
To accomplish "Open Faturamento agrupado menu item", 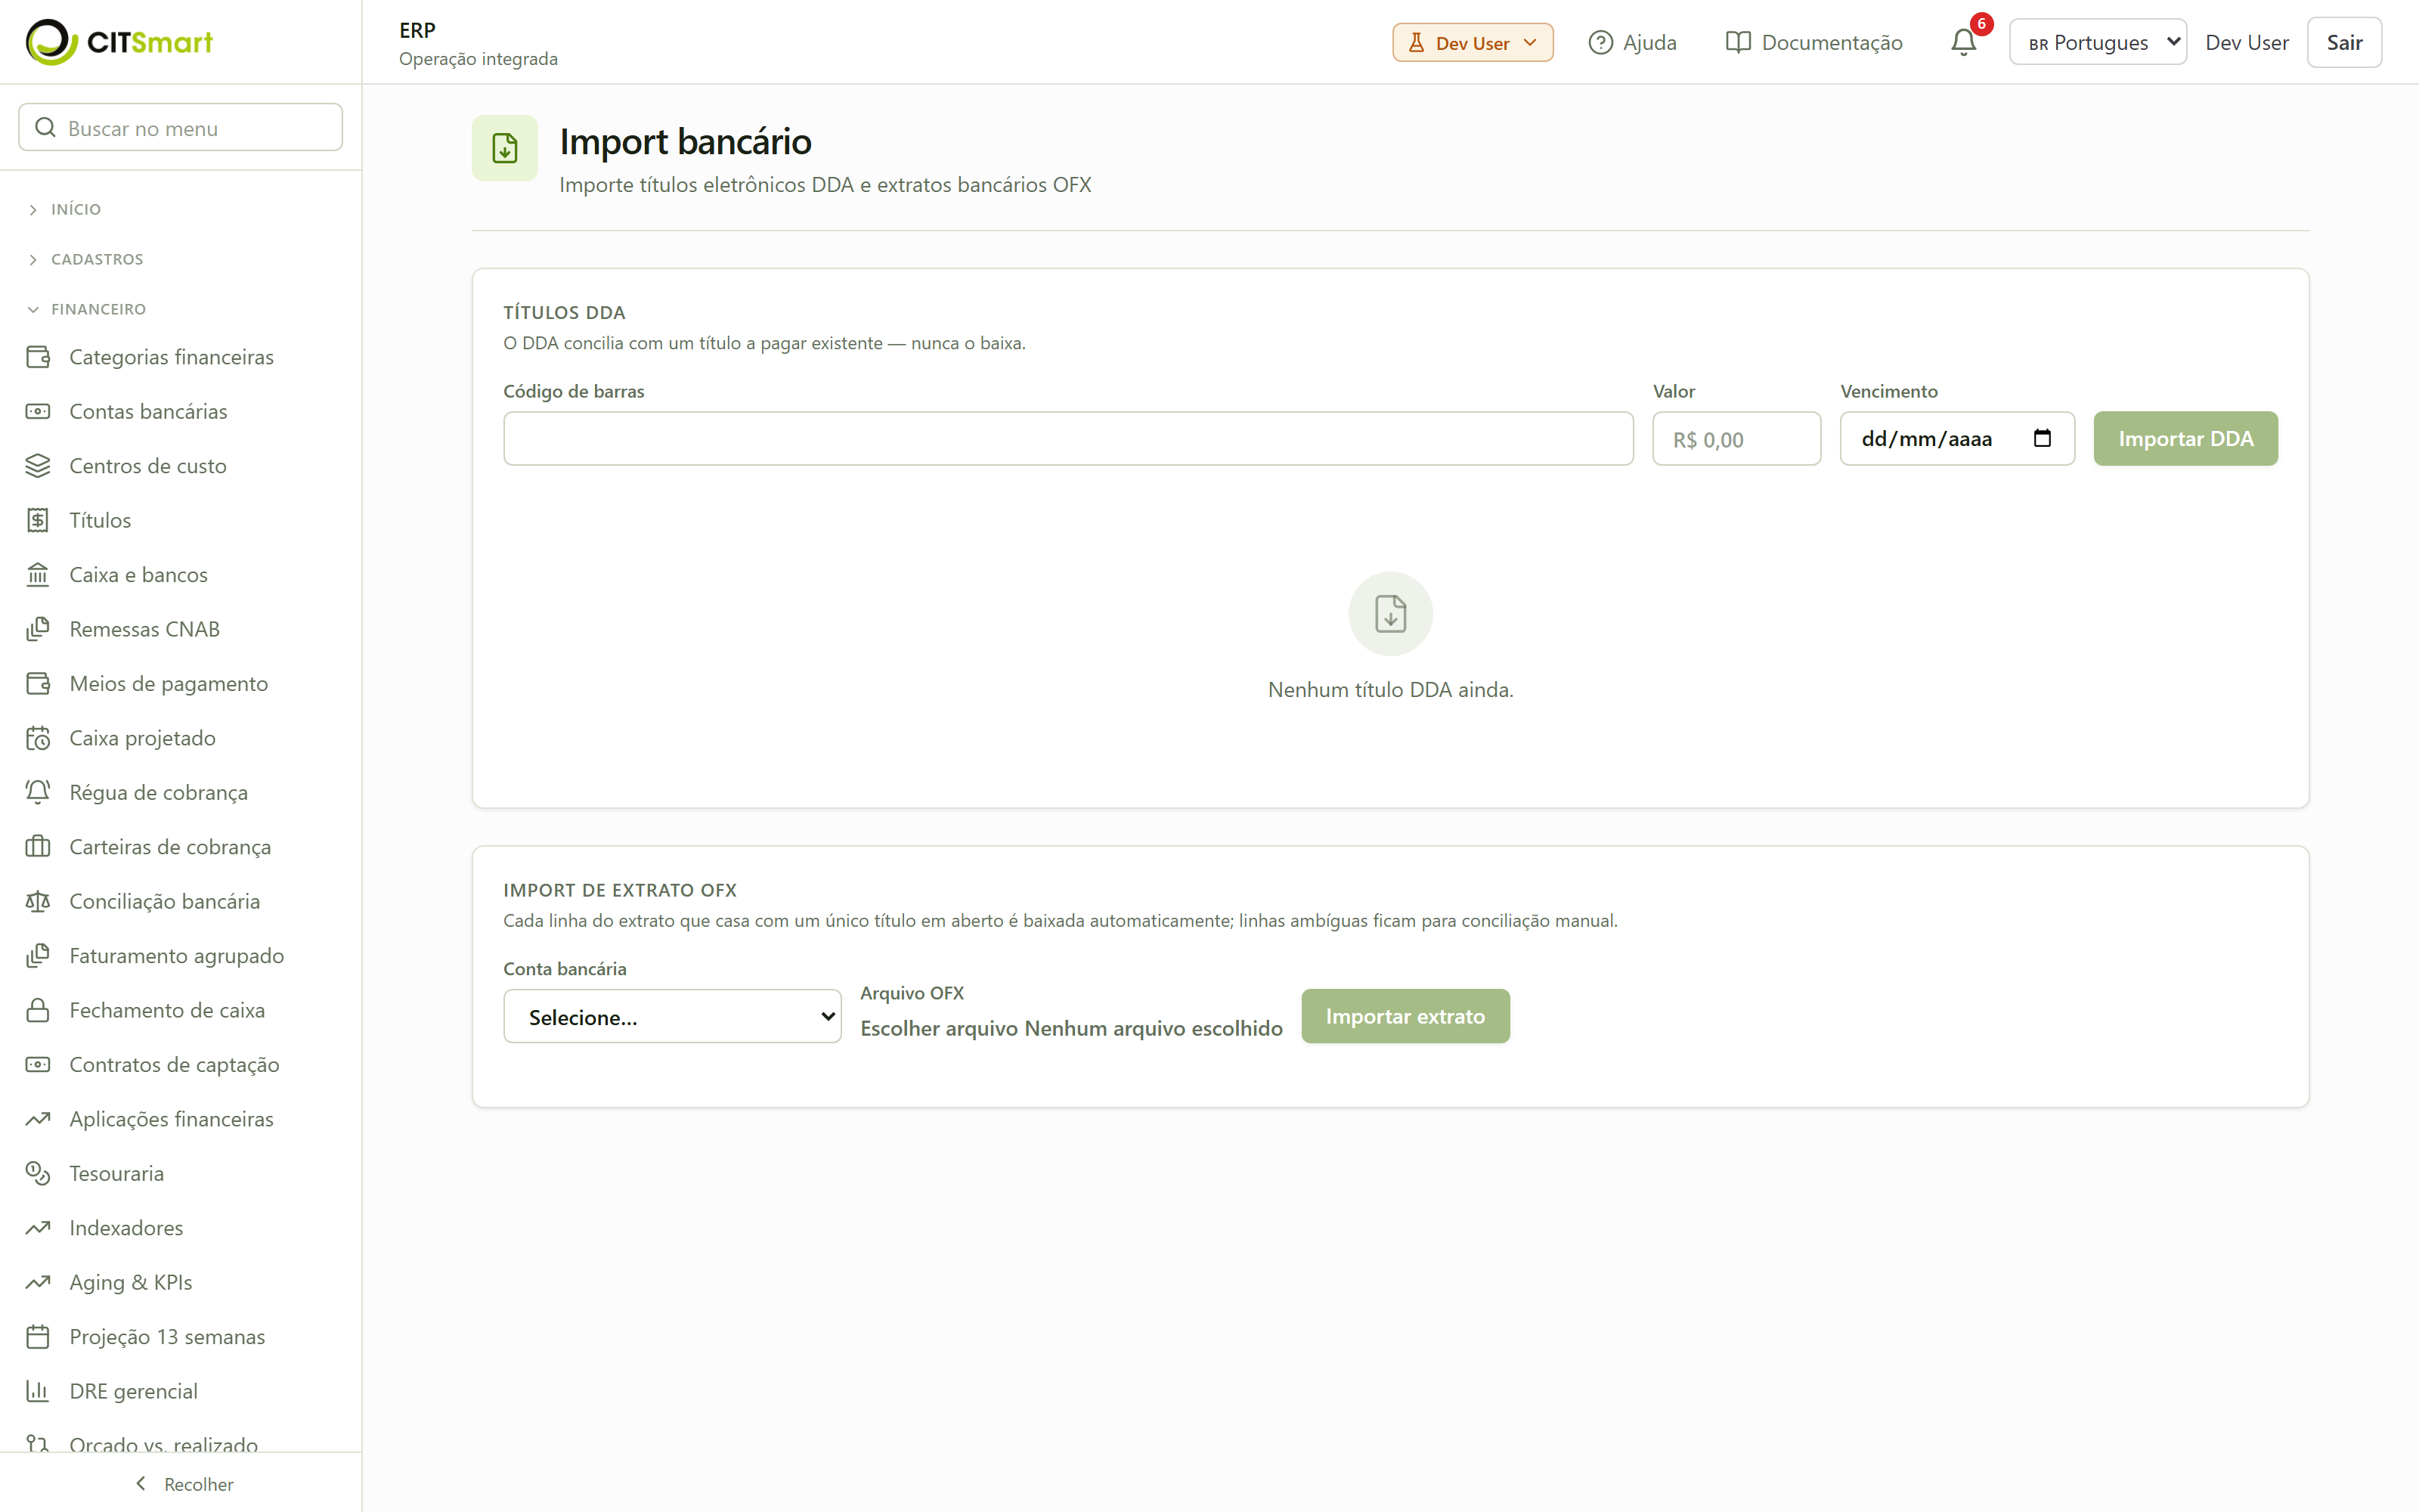I will click(181, 955).
